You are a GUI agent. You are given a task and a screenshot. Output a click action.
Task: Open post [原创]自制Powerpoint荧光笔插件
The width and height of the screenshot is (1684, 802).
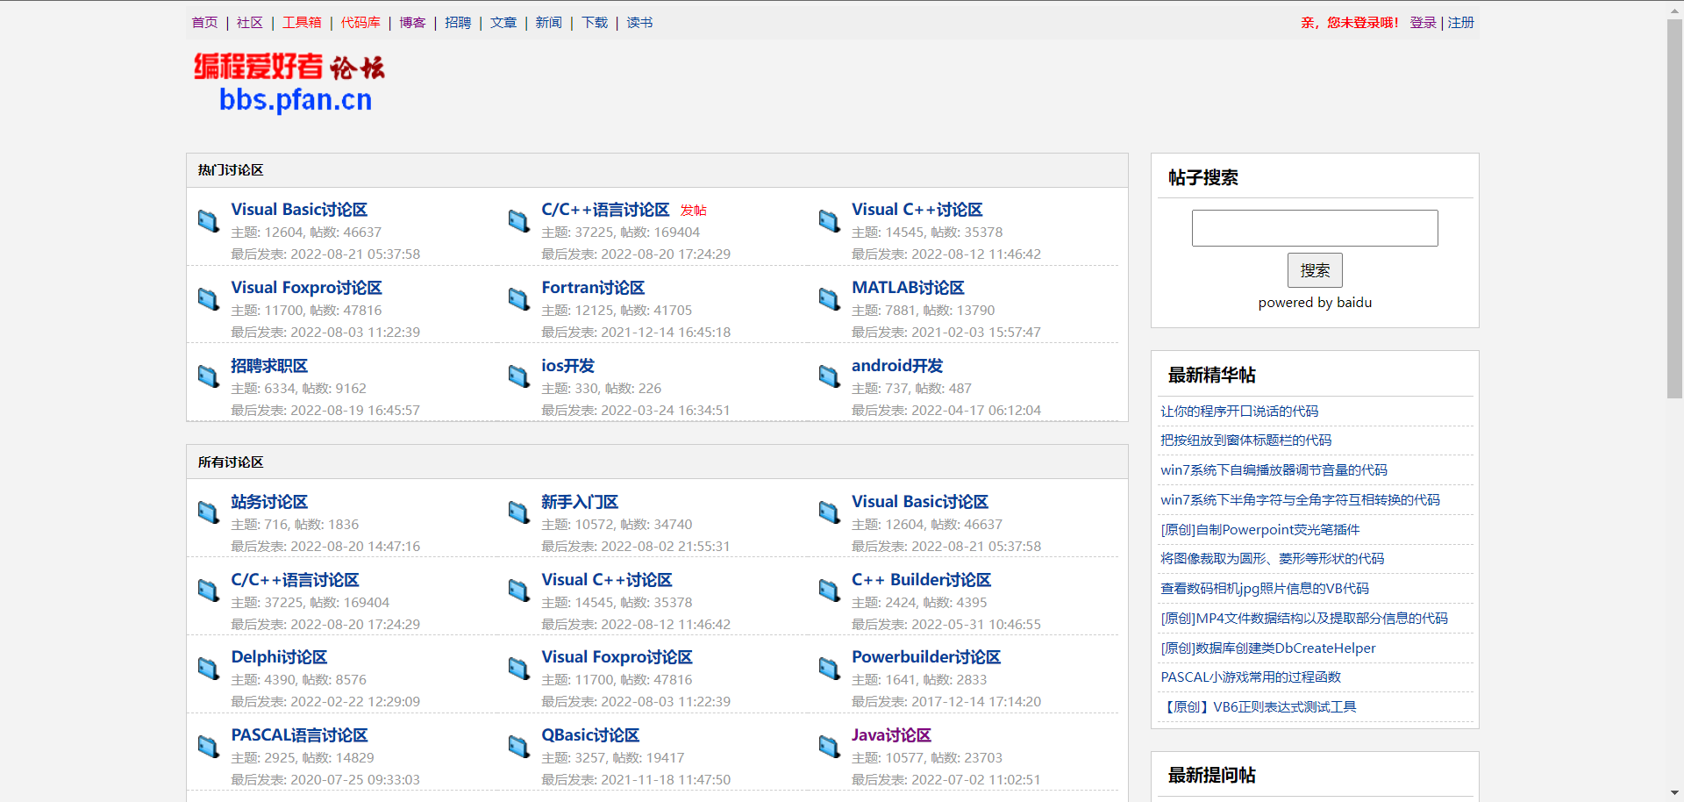[1260, 530]
